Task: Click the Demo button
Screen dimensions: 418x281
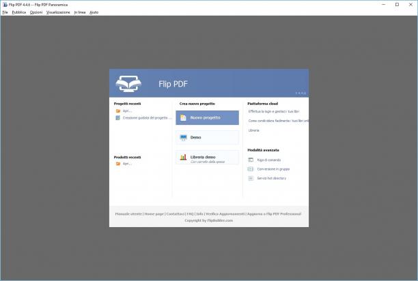Action: click(x=207, y=138)
